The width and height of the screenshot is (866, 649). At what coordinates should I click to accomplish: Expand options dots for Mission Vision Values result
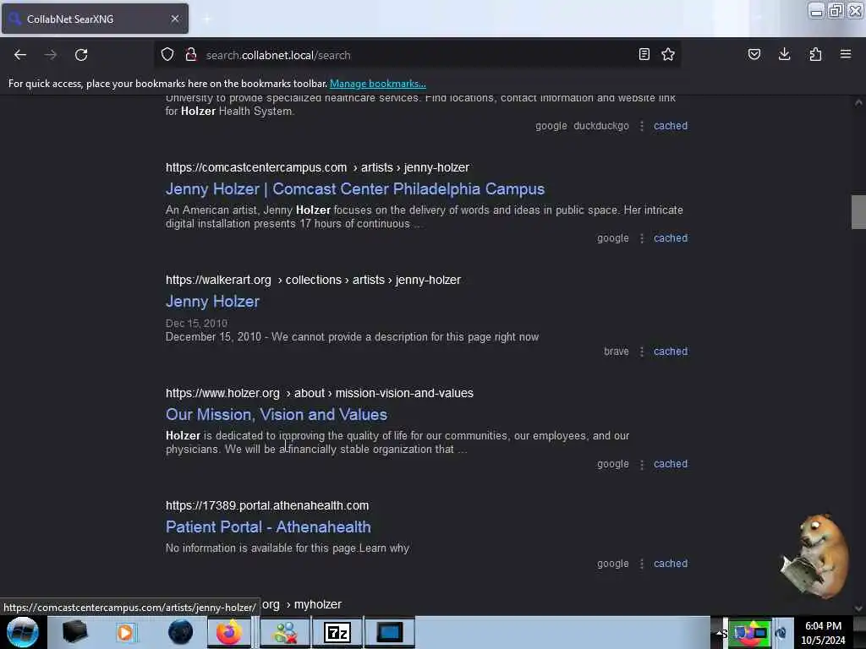click(641, 464)
